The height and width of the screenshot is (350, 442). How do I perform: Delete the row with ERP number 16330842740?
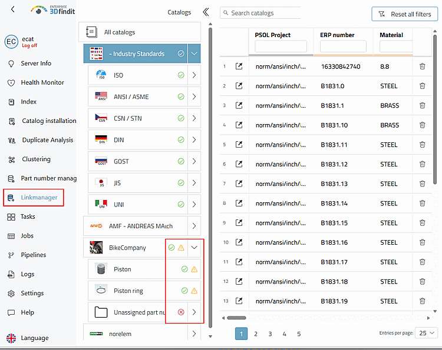click(x=422, y=66)
